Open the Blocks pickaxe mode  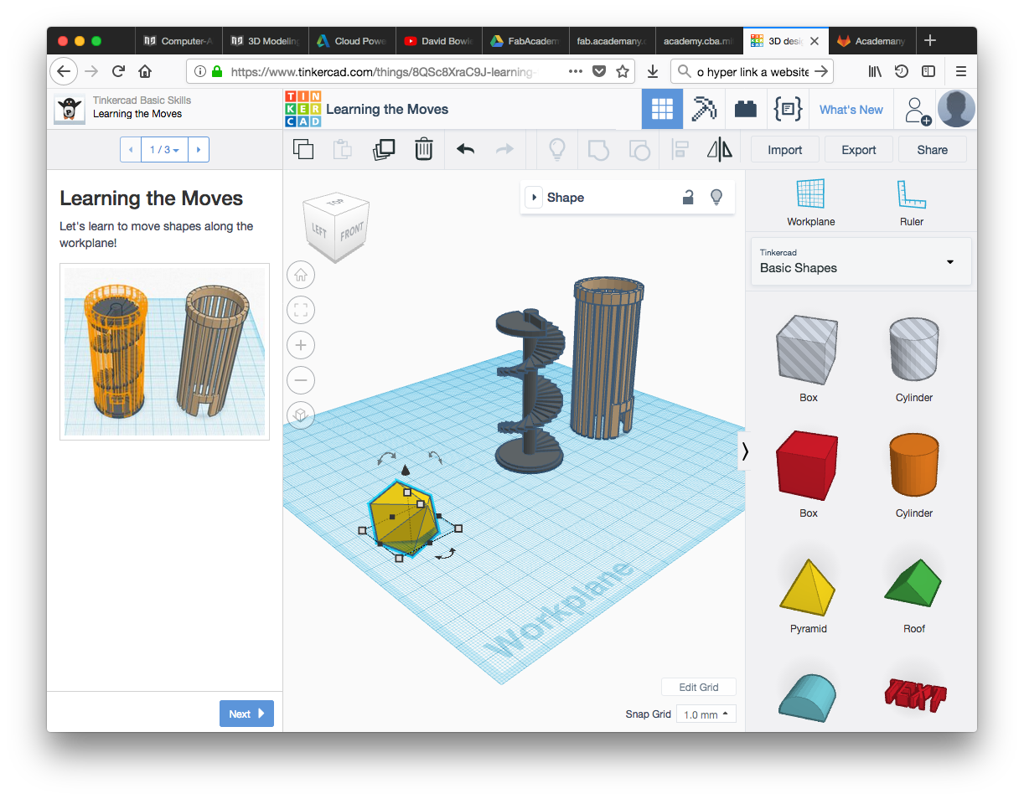click(x=704, y=109)
